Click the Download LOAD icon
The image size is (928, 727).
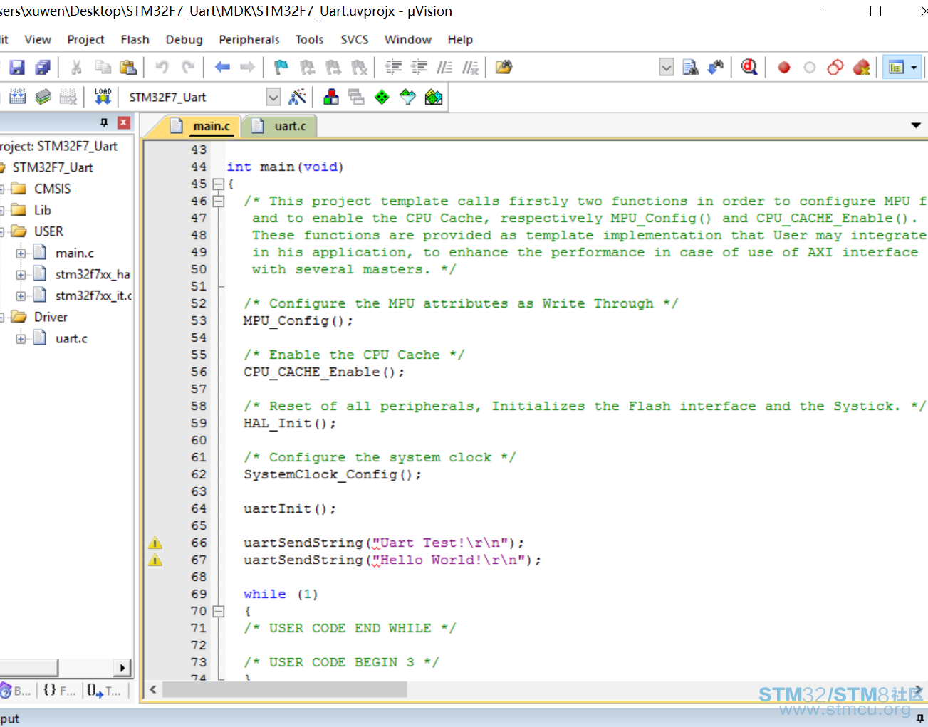tap(103, 97)
